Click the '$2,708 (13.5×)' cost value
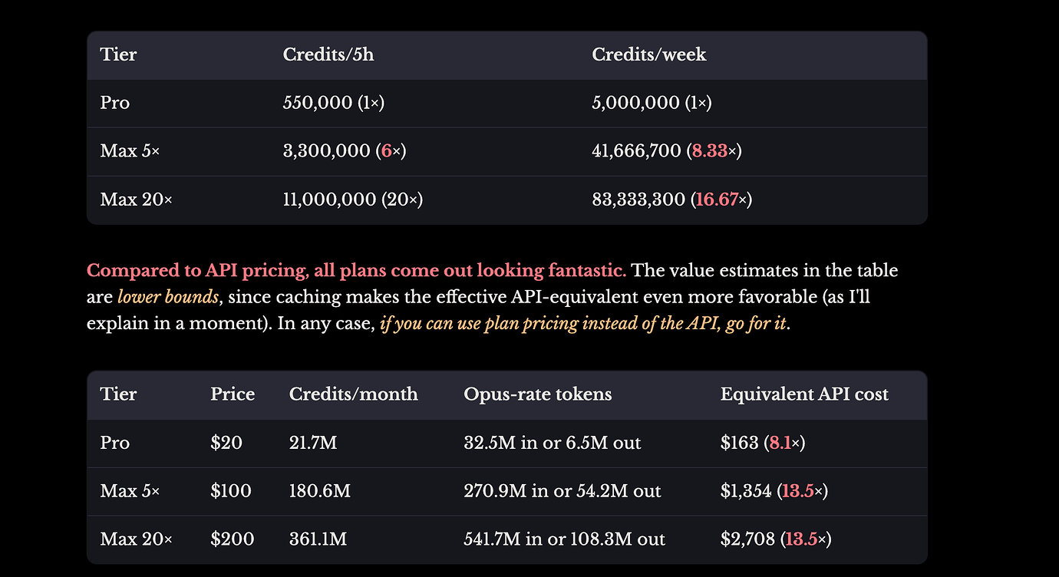The height and width of the screenshot is (577, 1059). point(776,539)
